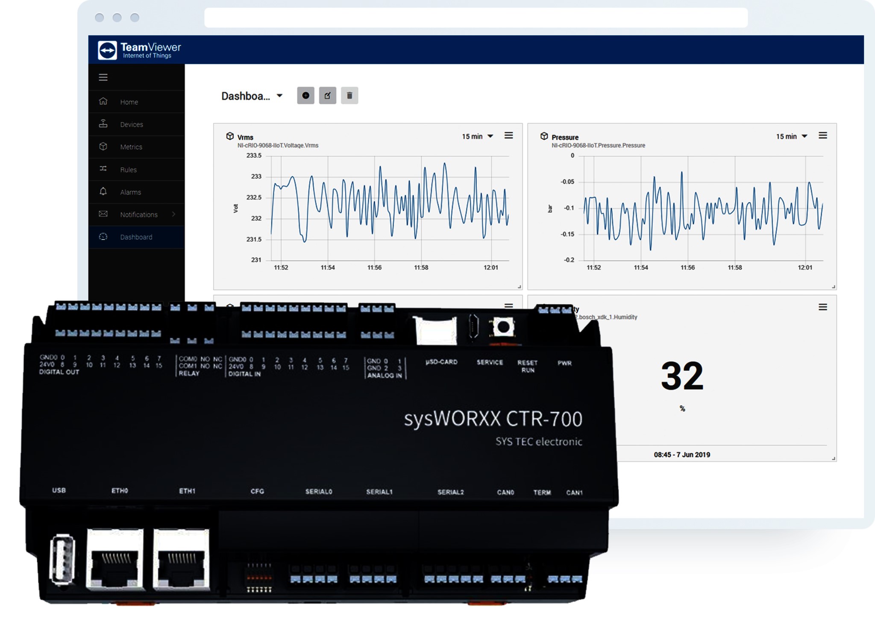
Task: Click the Vrms chart title
Action: pyautogui.click(x=245, y=137)
